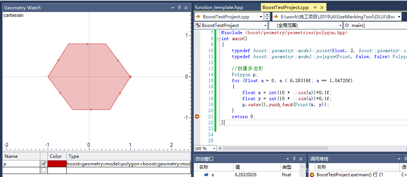Collapse the main() function outline
The width and height of the screenshot is (407, 177).
pos(219,39)
